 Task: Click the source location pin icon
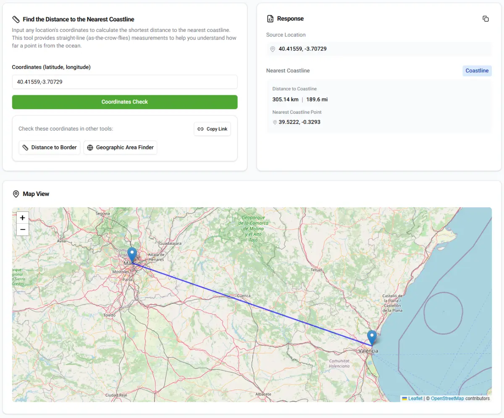pyautogui.click(x=273, y=49)
